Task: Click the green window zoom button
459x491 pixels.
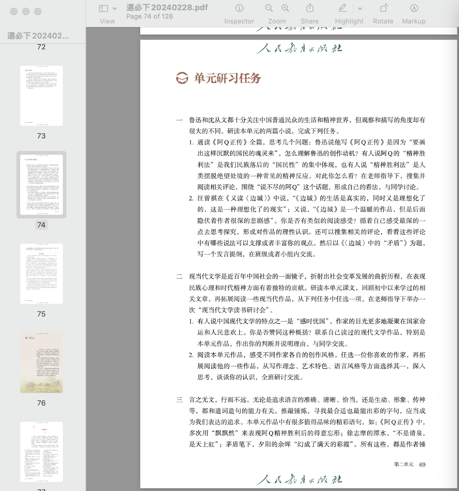Action: 38,11
